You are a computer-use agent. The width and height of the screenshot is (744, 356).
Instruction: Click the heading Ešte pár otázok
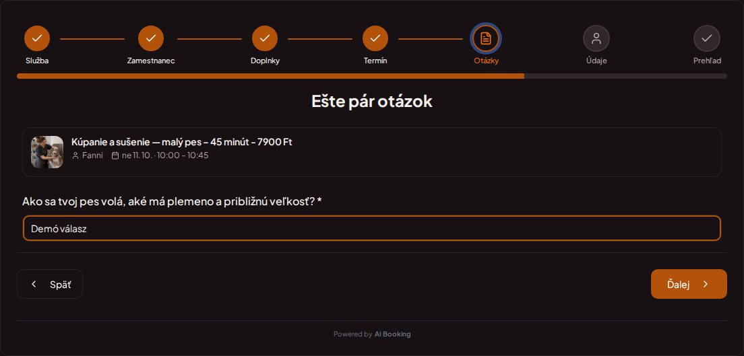(x=371, y=102)
